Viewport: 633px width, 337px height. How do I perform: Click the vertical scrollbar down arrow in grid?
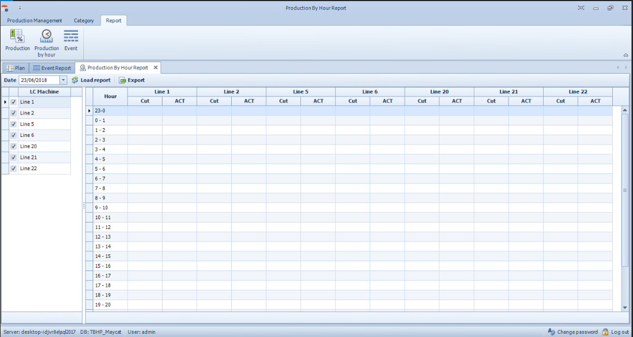pyautogui.click(x=625, y=308)
